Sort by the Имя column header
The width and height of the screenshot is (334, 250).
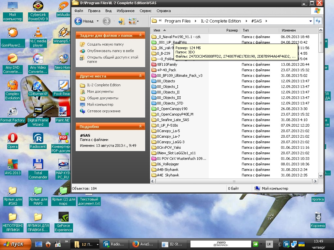179,30
